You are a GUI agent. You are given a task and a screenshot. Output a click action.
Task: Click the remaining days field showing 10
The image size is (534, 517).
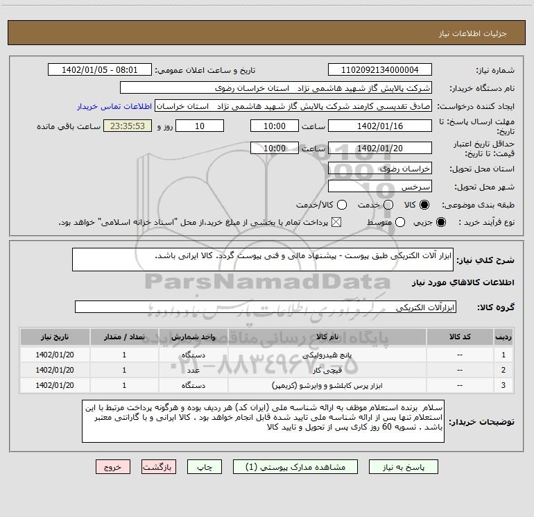[x=200, y=126]
